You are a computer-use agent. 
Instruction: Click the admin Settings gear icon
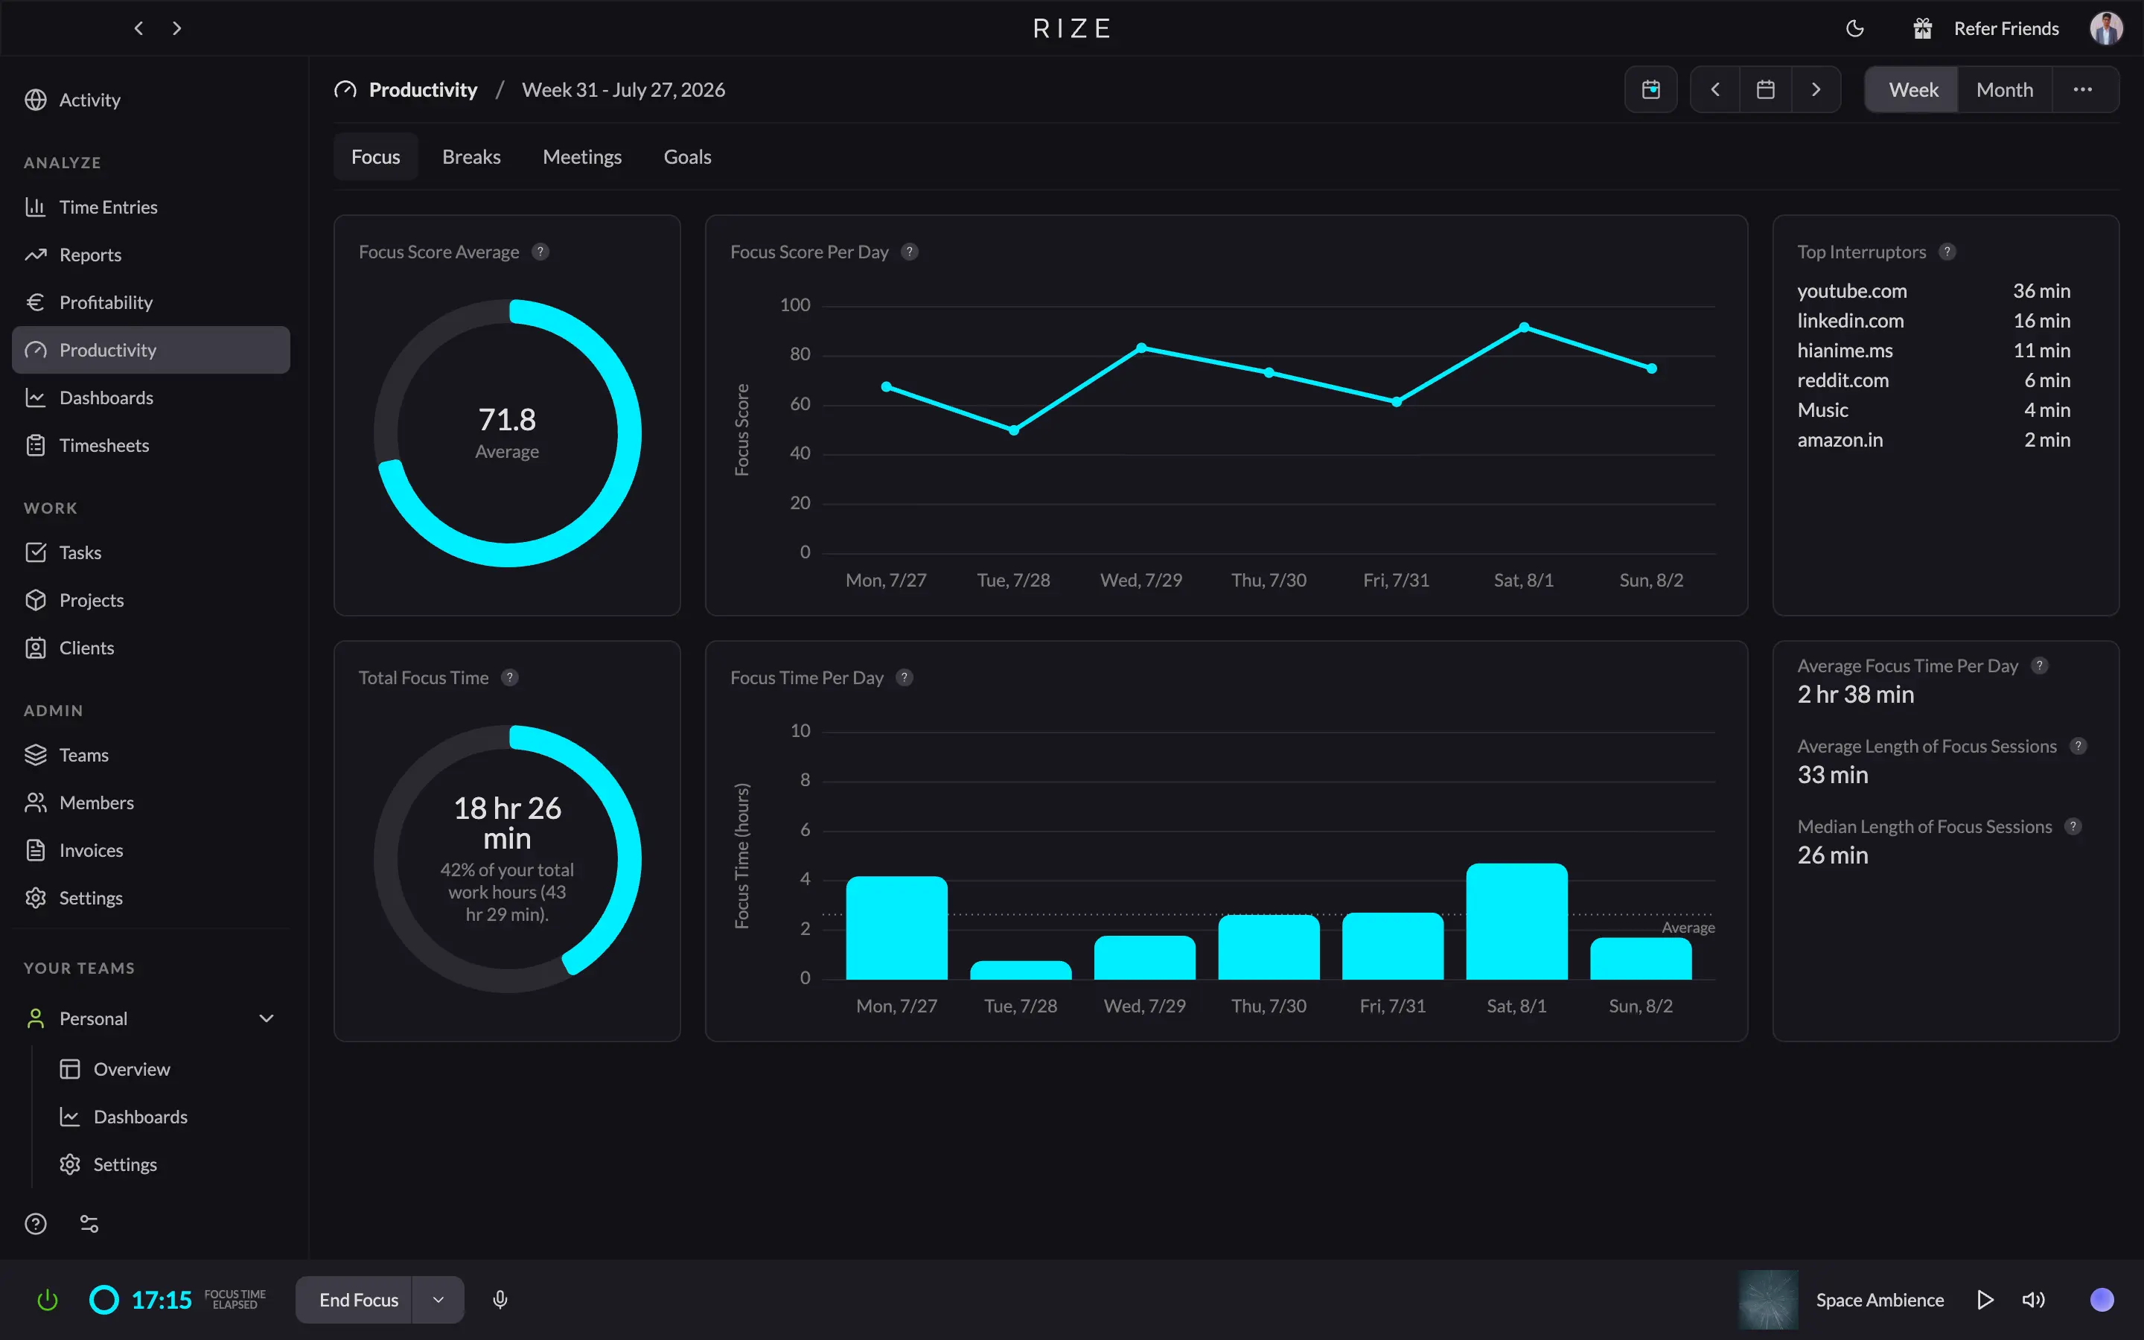[36, 898]
